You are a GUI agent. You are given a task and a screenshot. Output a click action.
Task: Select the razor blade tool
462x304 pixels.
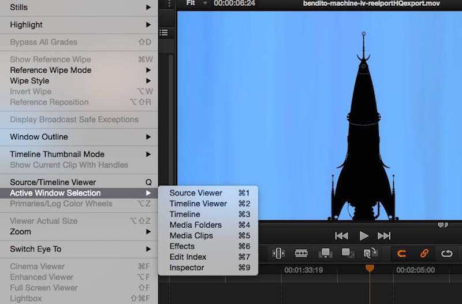pyautogui.click(x=301, y=253)
